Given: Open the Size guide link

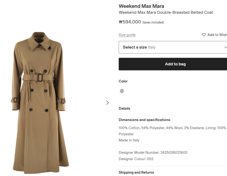Looking at the screenshot, I should click(127, 35).
